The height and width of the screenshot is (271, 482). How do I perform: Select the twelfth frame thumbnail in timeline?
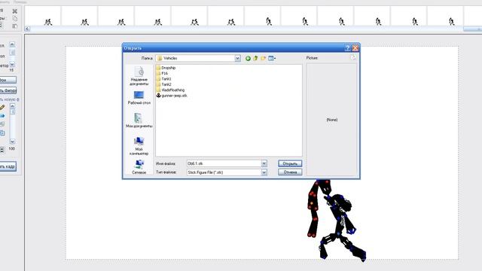[445, 17]
